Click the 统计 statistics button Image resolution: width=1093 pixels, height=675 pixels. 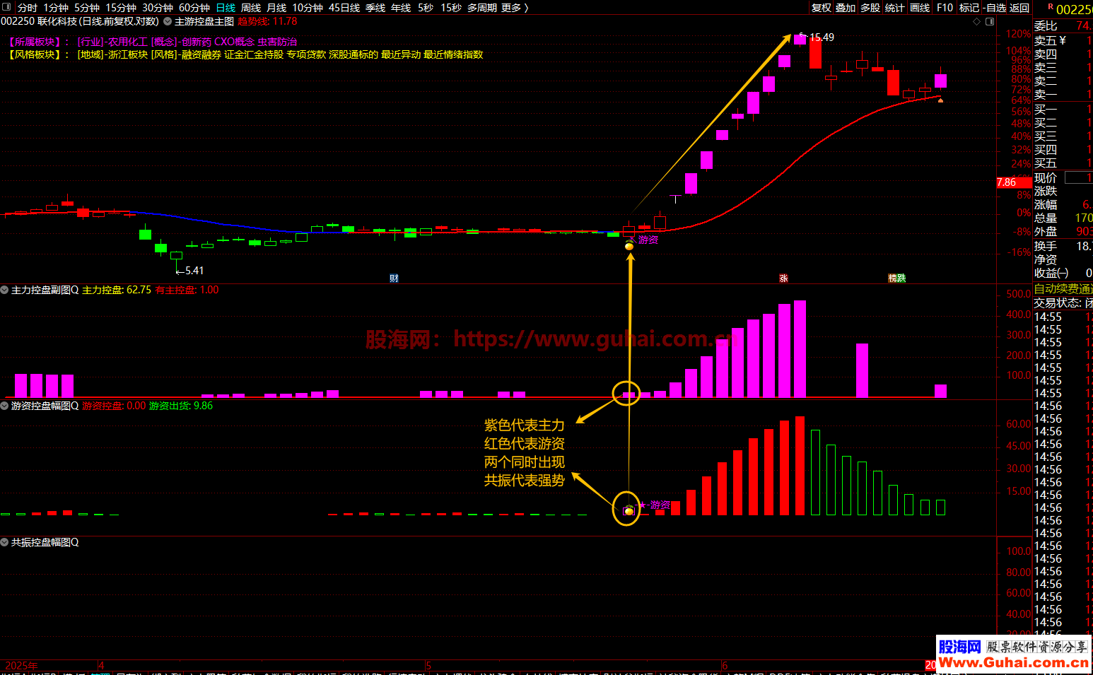coord(895,8)
